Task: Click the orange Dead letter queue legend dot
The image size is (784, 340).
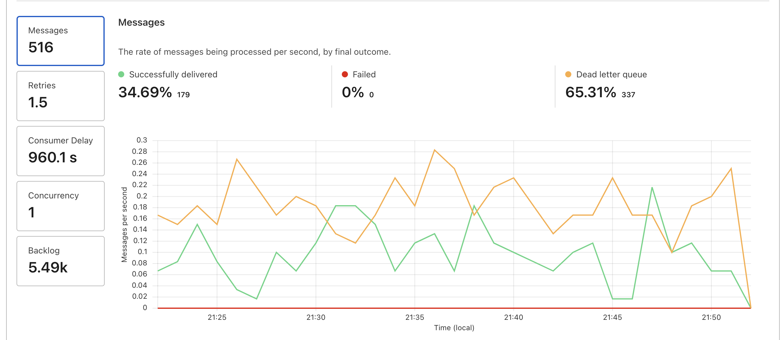Action: tap(568, 74)
